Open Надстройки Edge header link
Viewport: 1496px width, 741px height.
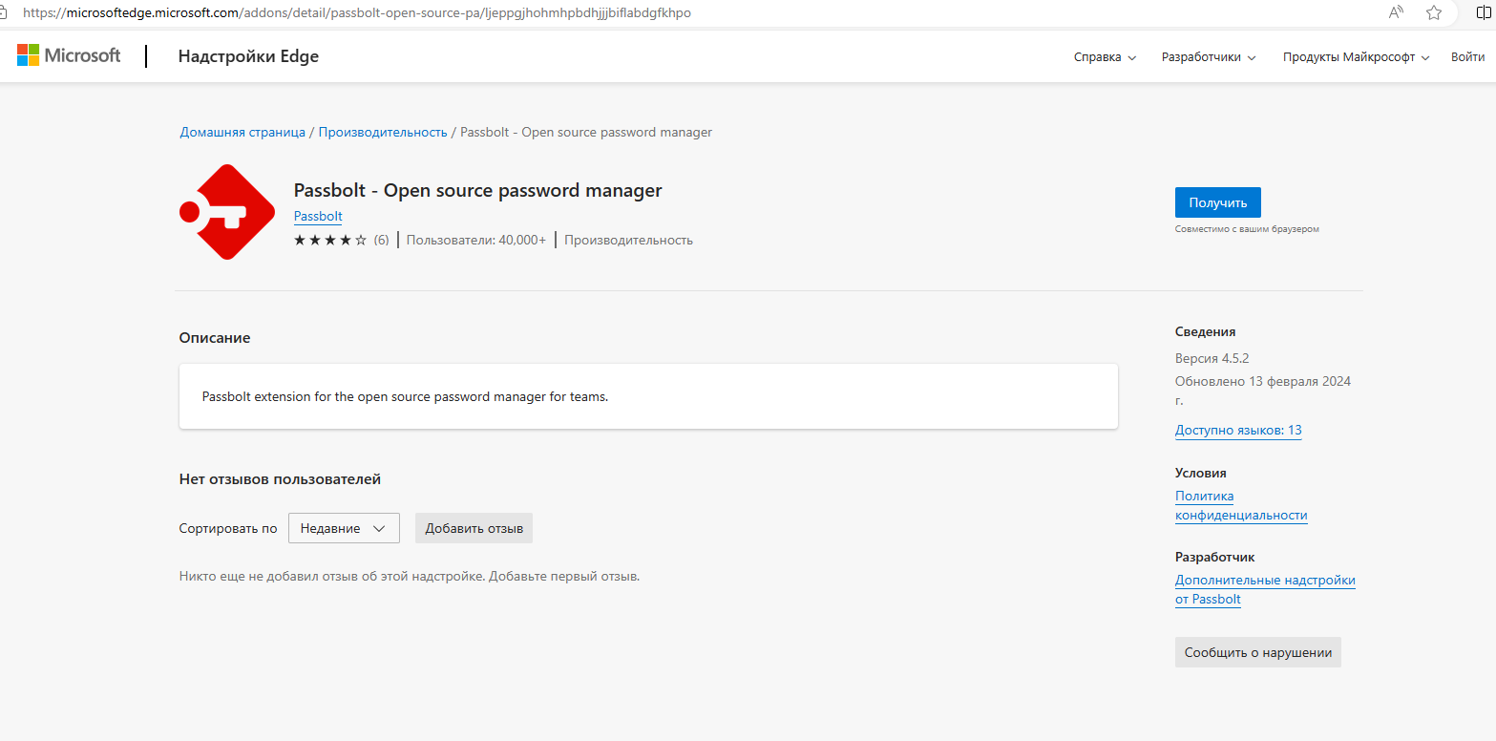pos(248,56)
